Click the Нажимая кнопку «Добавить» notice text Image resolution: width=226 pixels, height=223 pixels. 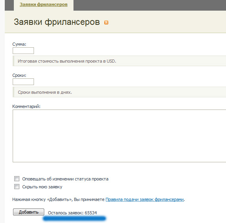pyautogui.click(x=58, y=199)
